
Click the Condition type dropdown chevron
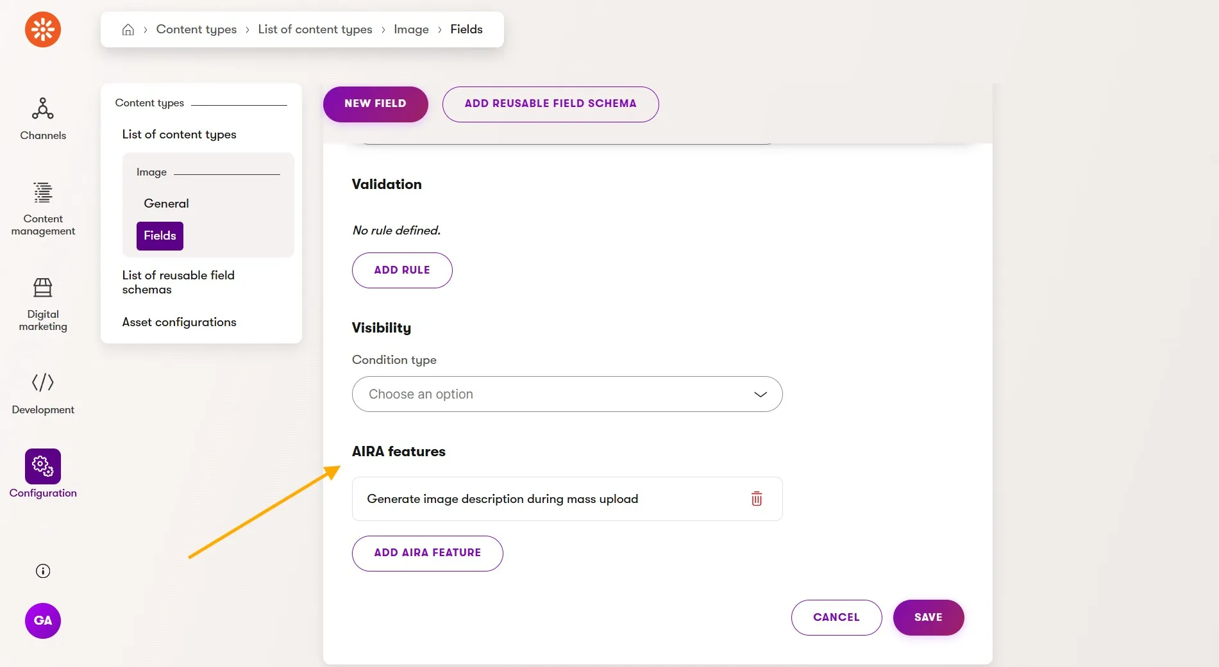[761, 394]
